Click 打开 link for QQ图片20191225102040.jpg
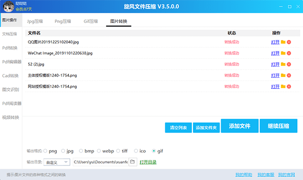Viewport: 303px width, 180px height. click(x=275, y=42)
